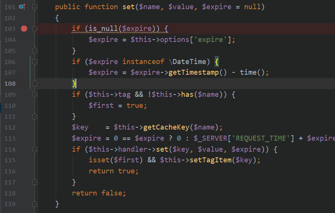
Task: Fold the is_null if block at line 103
Action: 35,29
